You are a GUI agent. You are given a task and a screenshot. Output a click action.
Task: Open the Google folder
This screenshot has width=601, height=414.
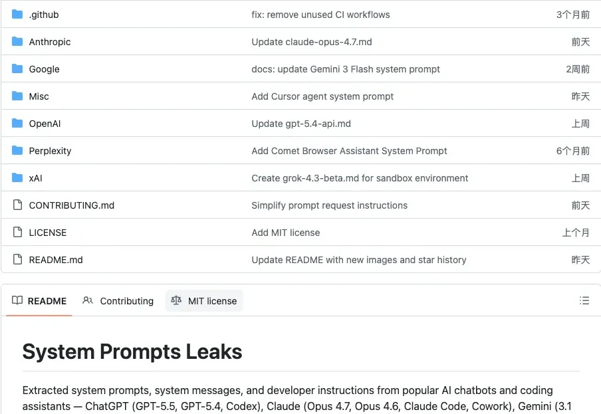(x=44, y=69)
